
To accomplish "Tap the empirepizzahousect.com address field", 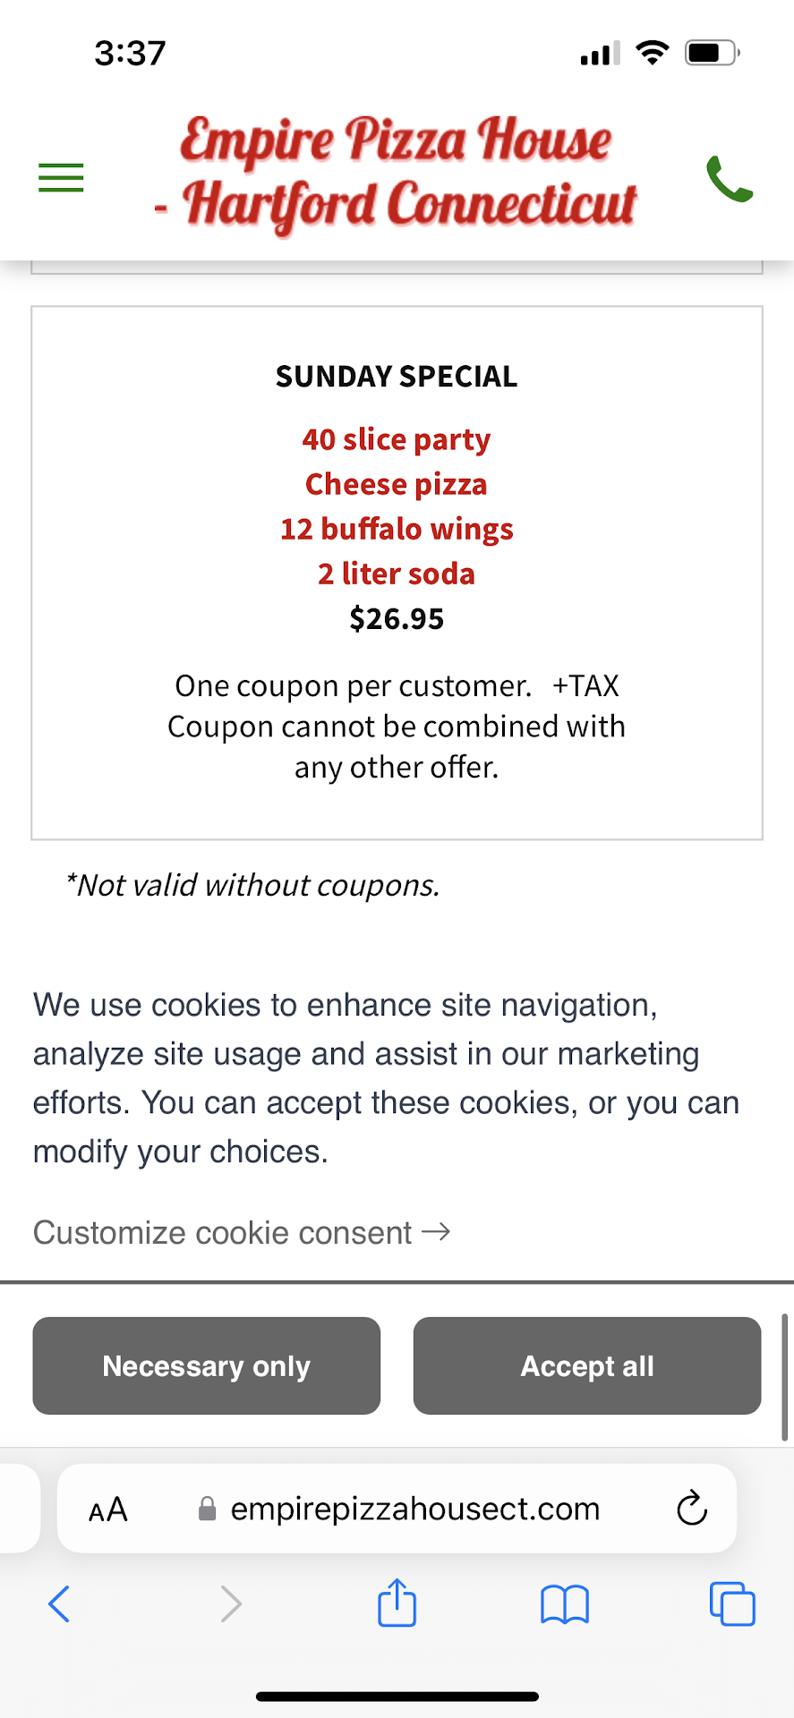I will tap(414, 1509).
